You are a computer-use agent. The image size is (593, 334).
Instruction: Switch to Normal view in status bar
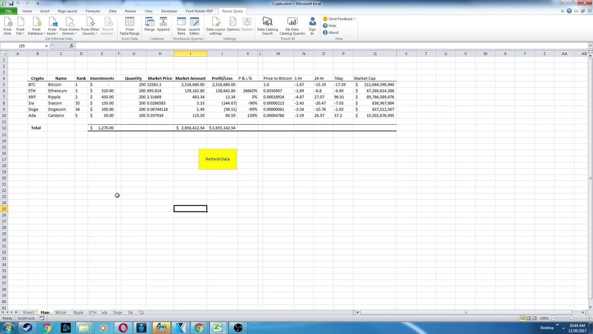(522, 318)
